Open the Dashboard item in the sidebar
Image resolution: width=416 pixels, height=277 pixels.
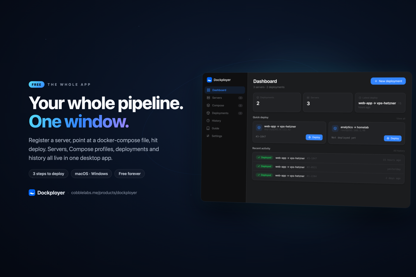coord(225,90)
